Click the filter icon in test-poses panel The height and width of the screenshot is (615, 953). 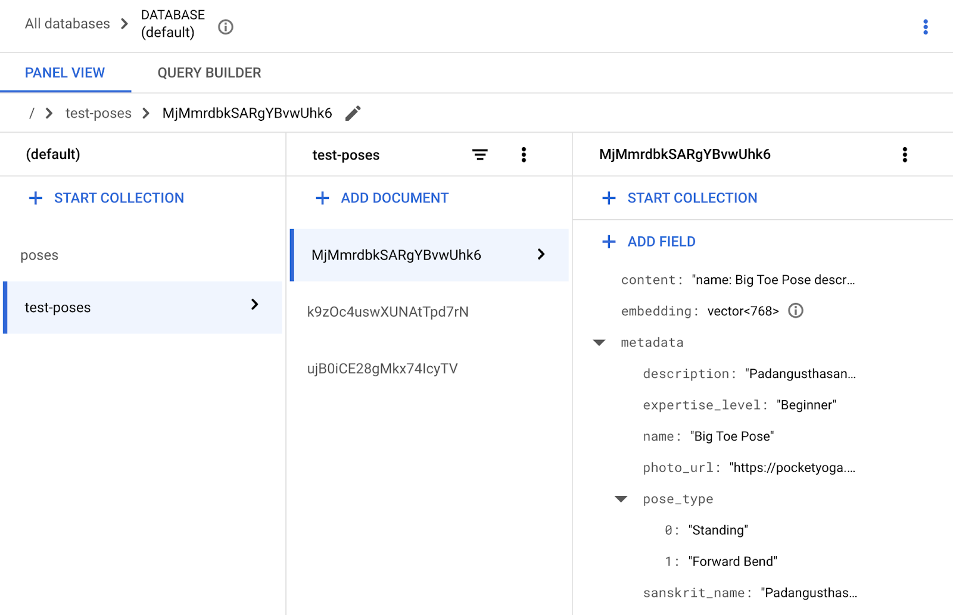click(480, 154)
